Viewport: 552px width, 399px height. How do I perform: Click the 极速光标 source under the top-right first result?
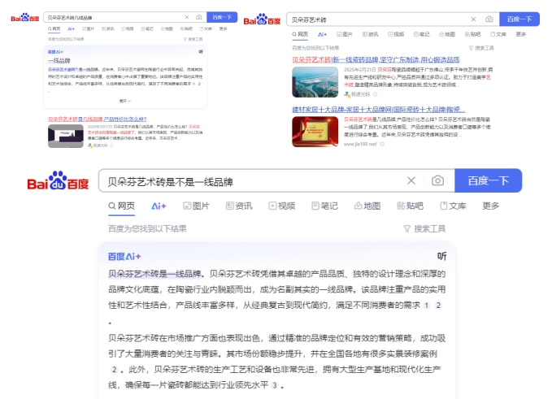(x=361, y=94)
